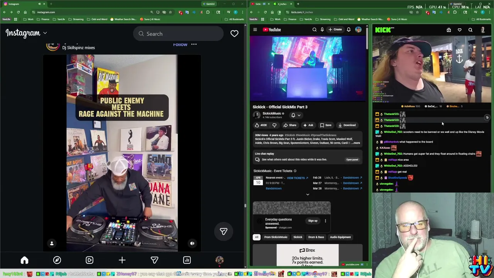
Task: Open Kick browse icon in header
Action: (448, 30)
